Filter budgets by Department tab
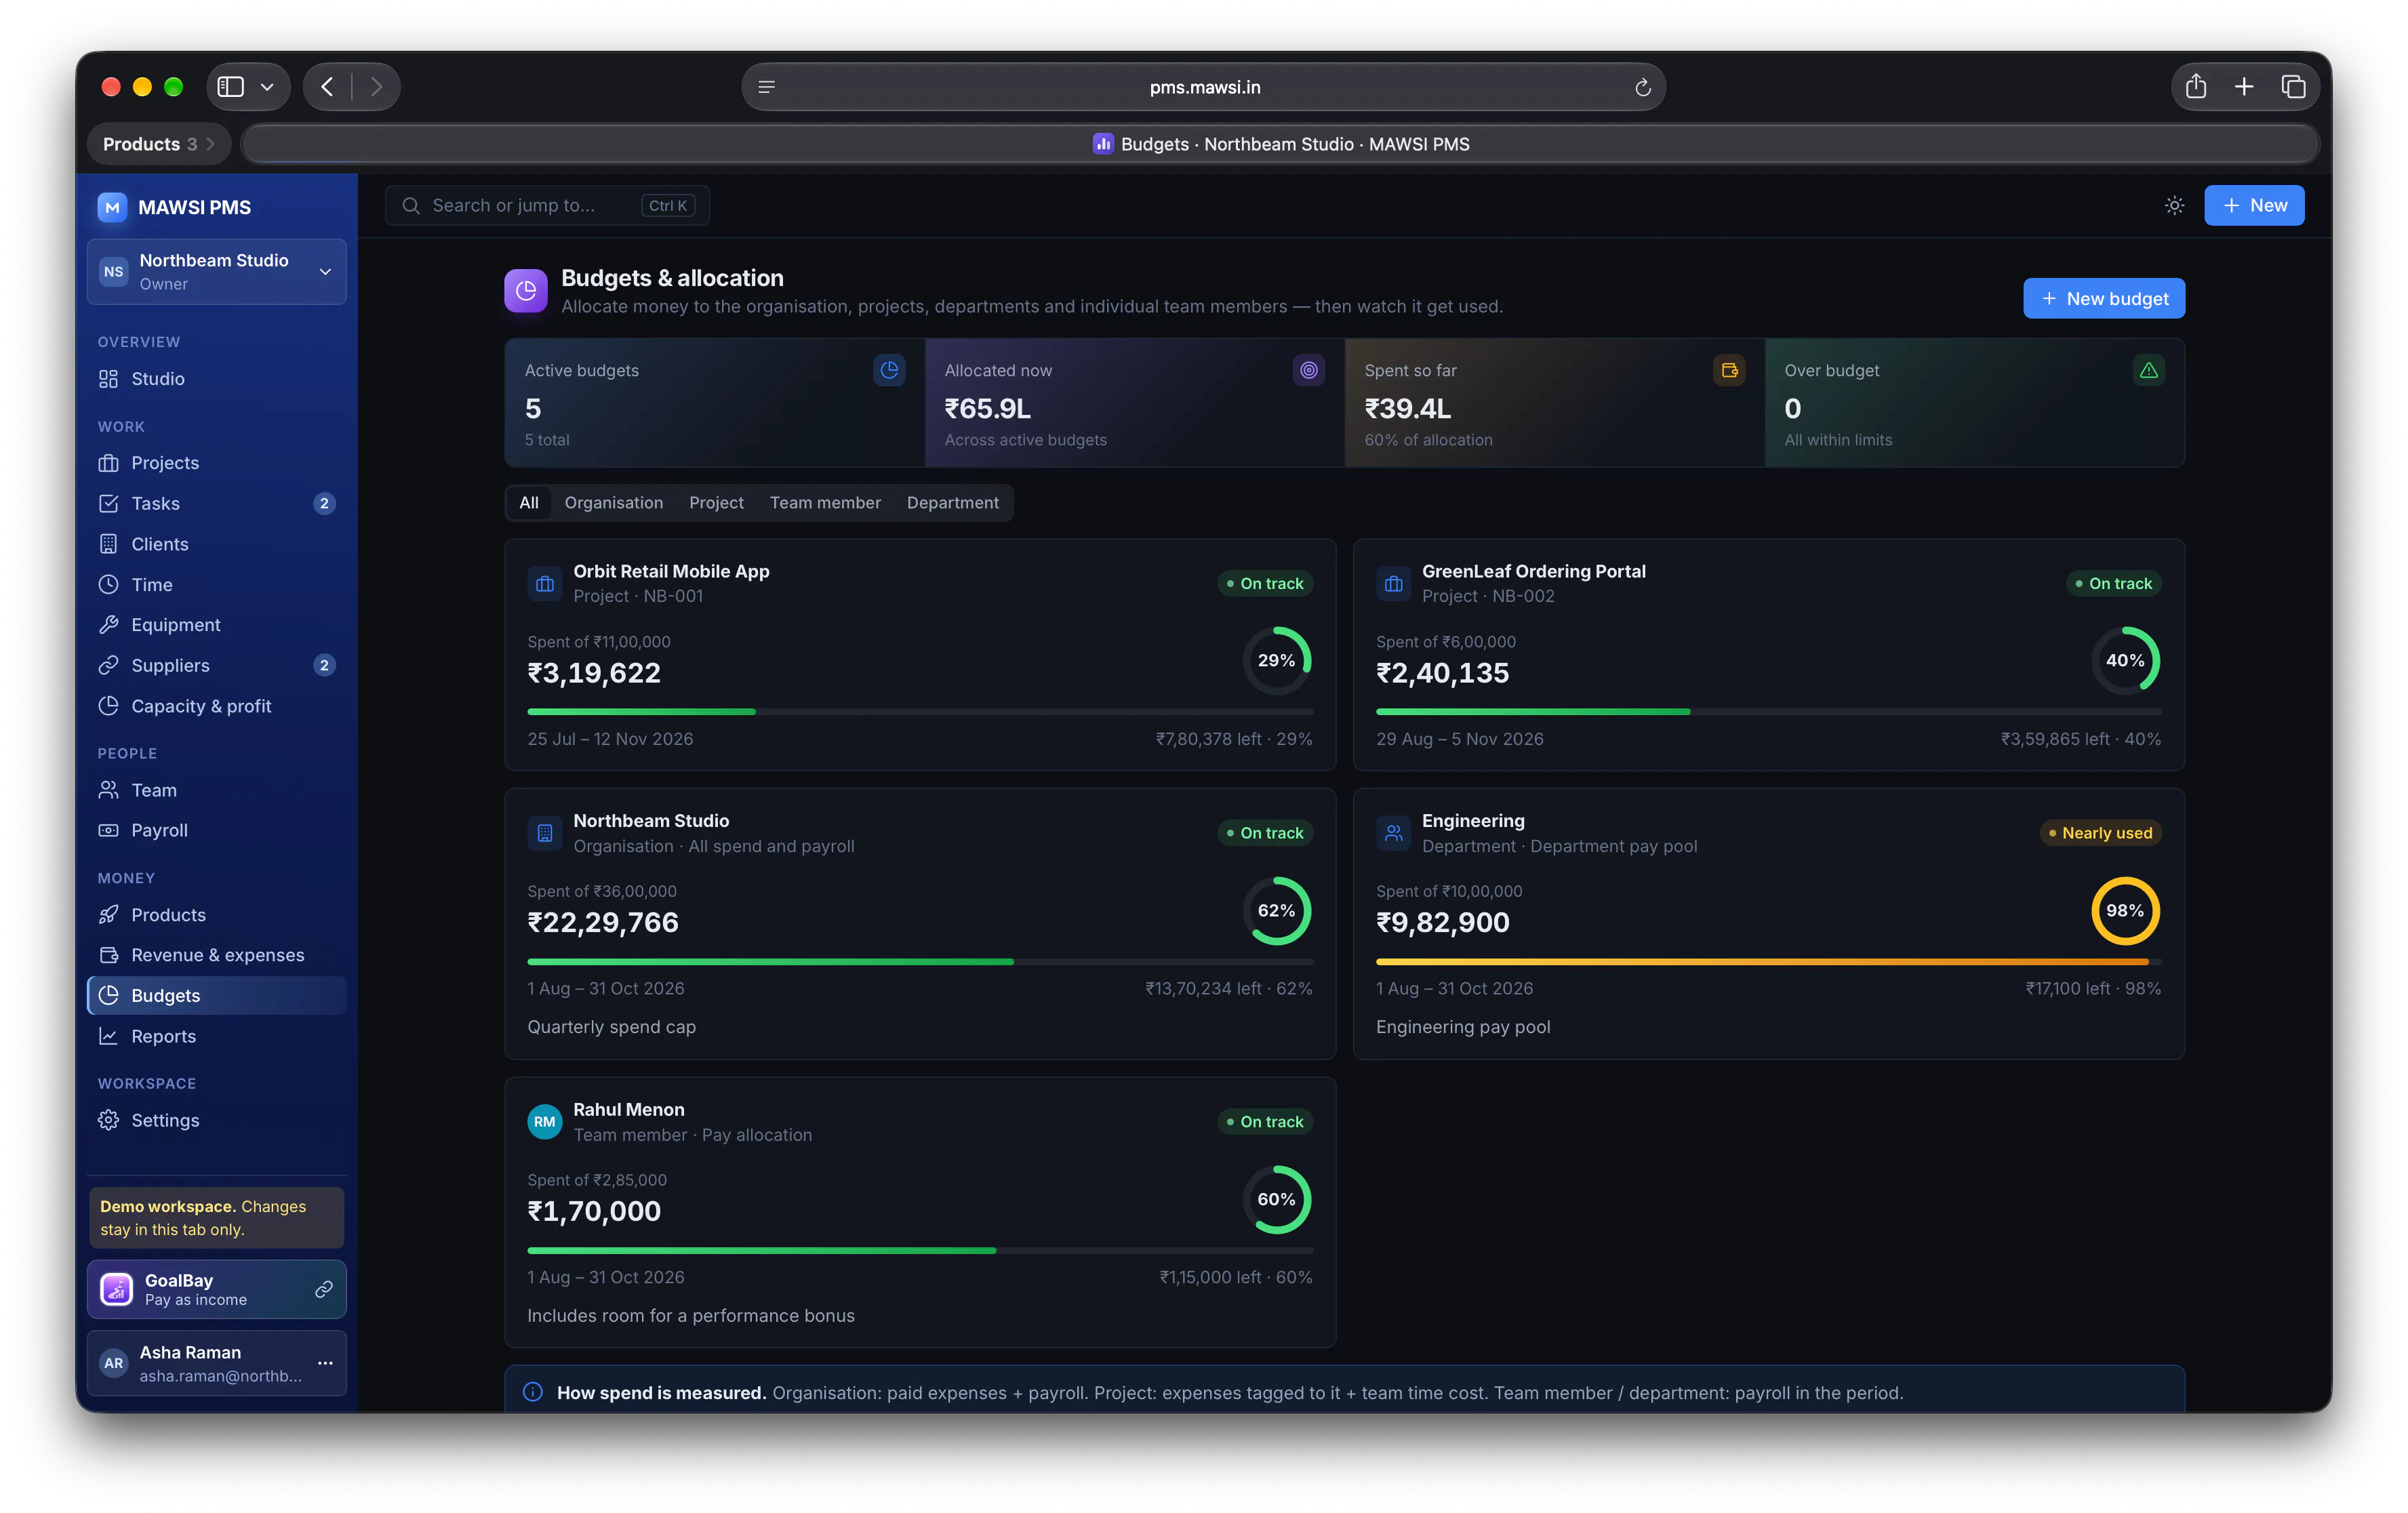Screen dimensions: 2408x1513 click(953, 503)
